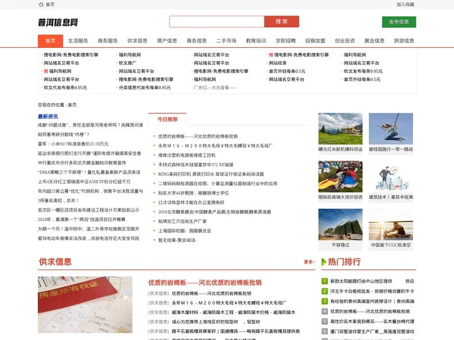
Task: Click rank number 4 badge in 热门排行
Action: click(325, 312)
